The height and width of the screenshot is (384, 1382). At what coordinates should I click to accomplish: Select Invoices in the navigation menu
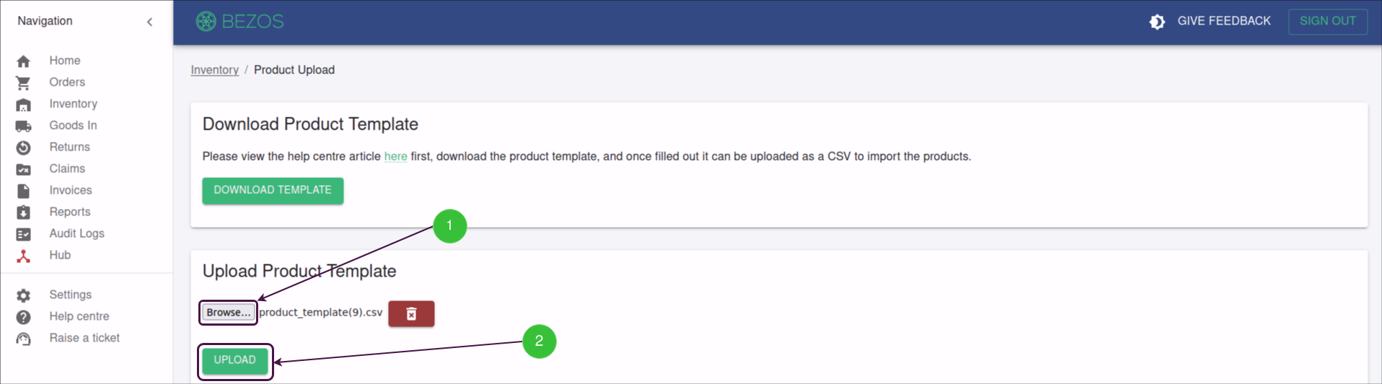click(71, 190)
